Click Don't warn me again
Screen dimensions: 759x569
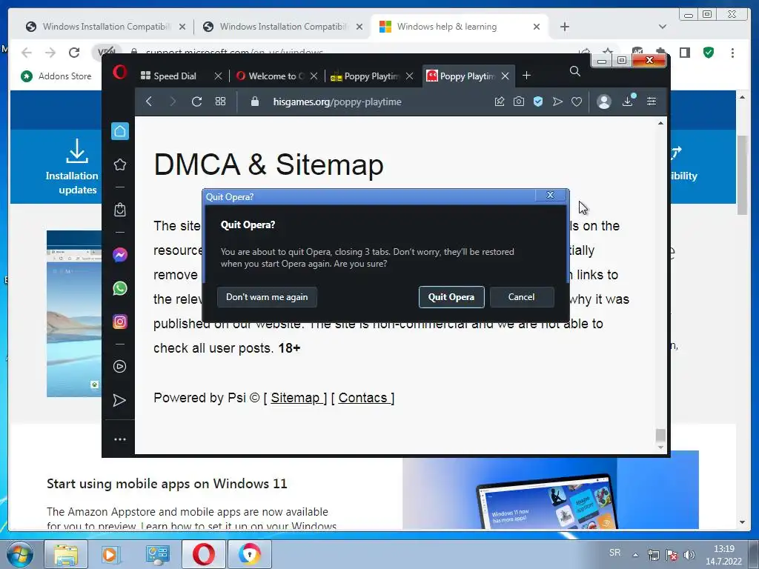[x=267, y=297]
